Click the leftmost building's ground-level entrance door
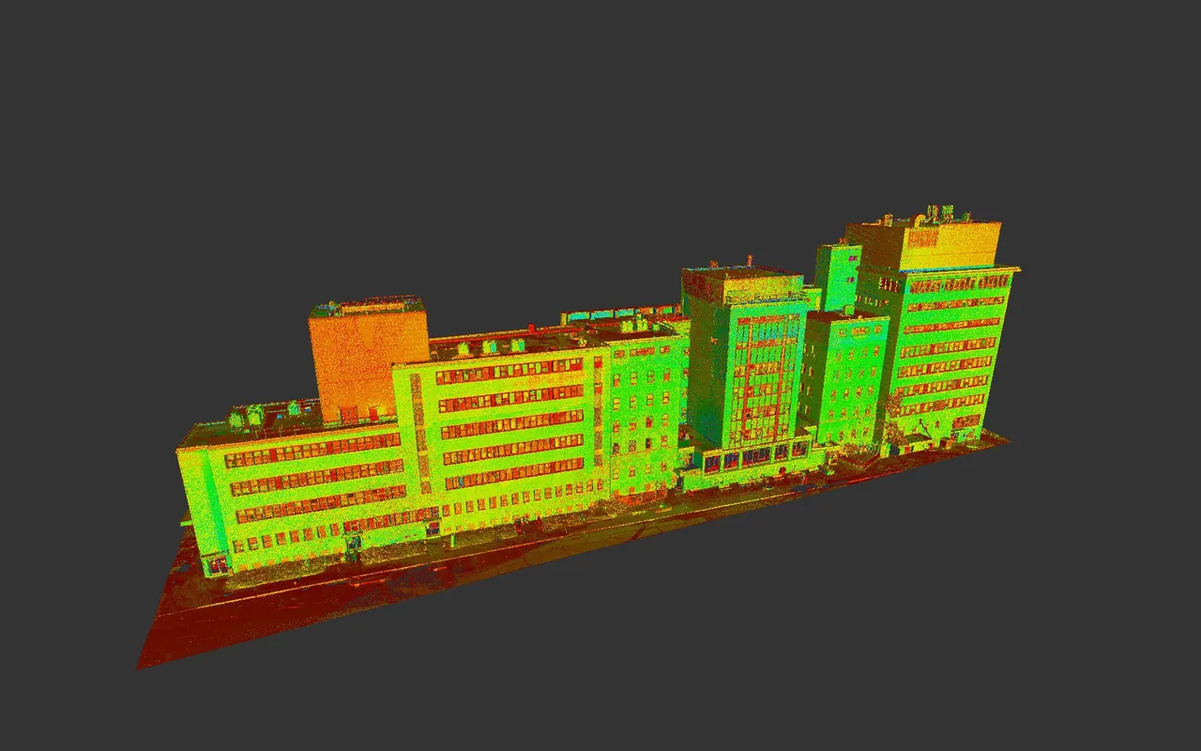This screenshot has width=1201, height=751. pos(217,565)
